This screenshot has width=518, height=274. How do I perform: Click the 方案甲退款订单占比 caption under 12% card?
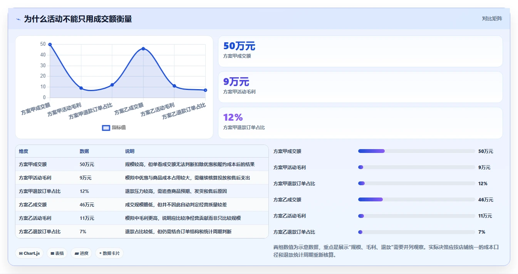[244, 127]
